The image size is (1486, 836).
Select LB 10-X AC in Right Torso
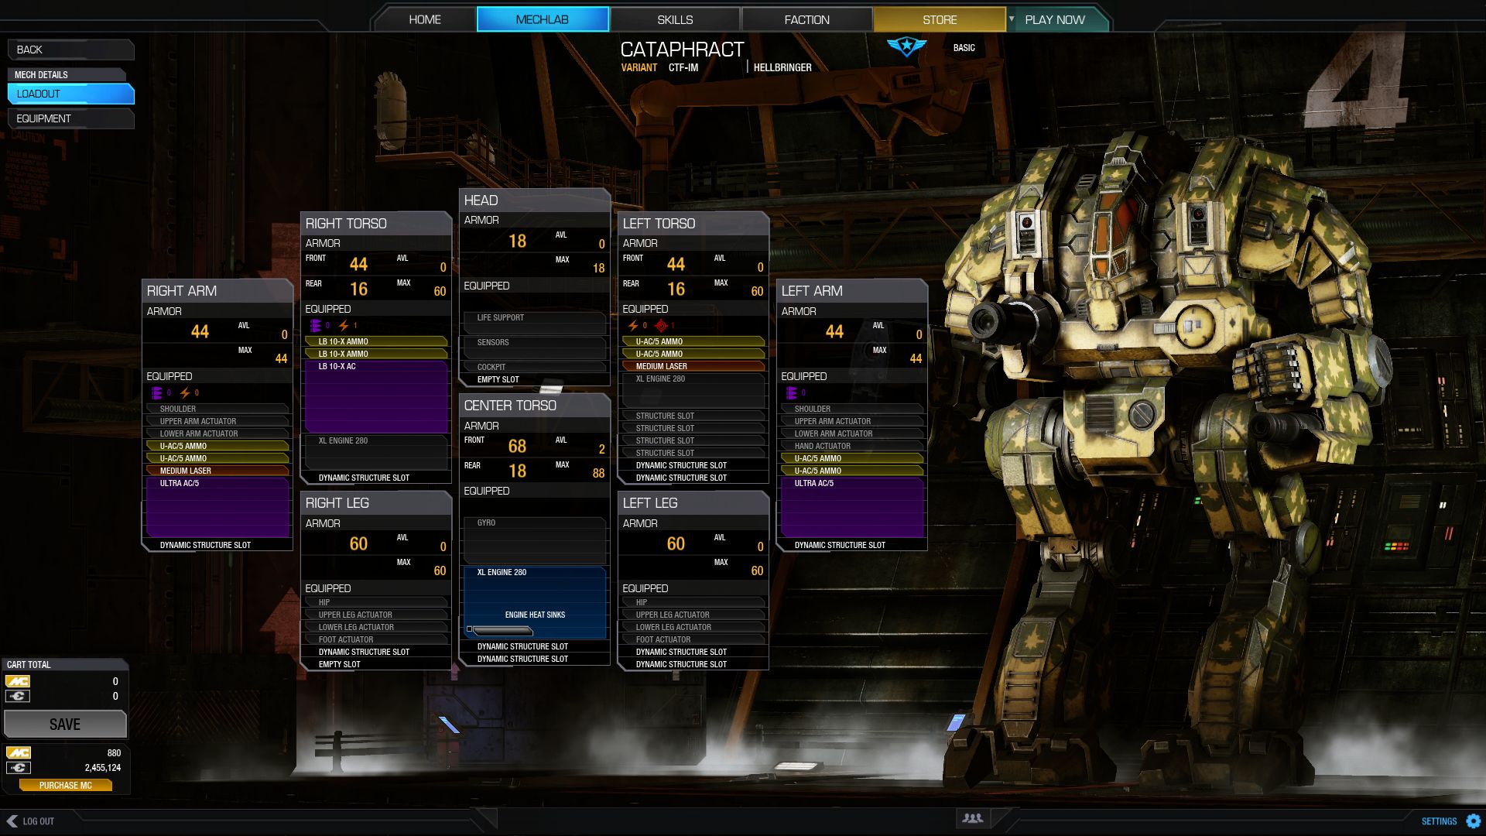click(375, 396)
